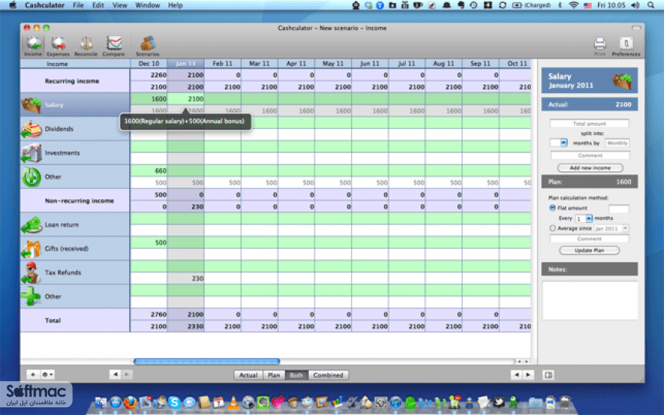Click the add category plus button

[x=32, y=375]
